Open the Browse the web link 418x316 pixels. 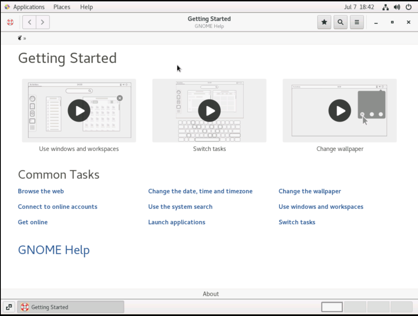(x=41, y=191)
